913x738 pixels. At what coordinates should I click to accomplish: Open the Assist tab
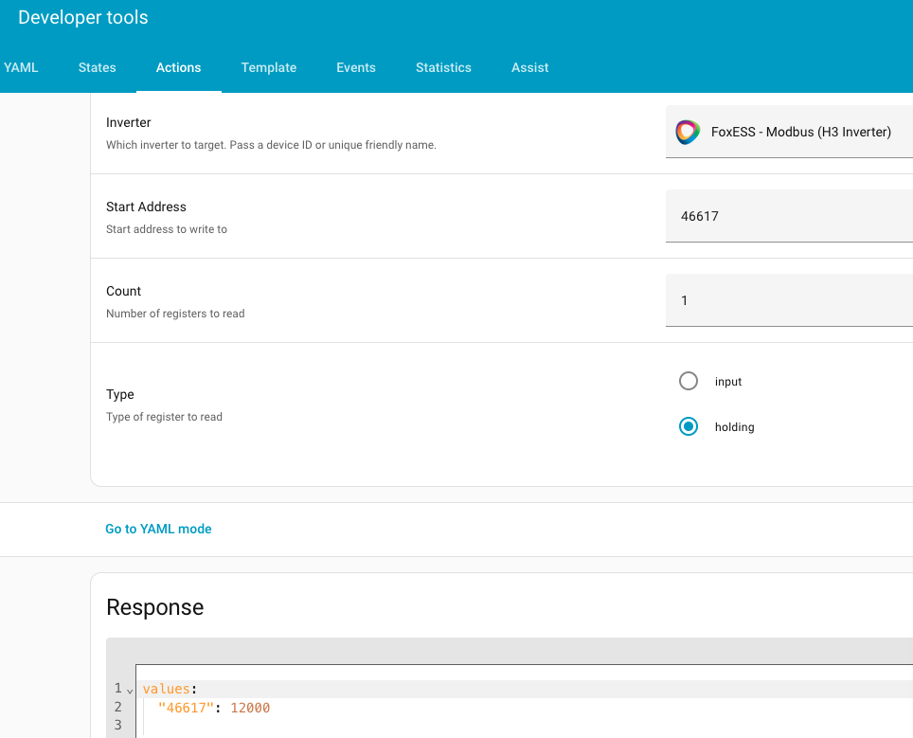coord(529,67)
